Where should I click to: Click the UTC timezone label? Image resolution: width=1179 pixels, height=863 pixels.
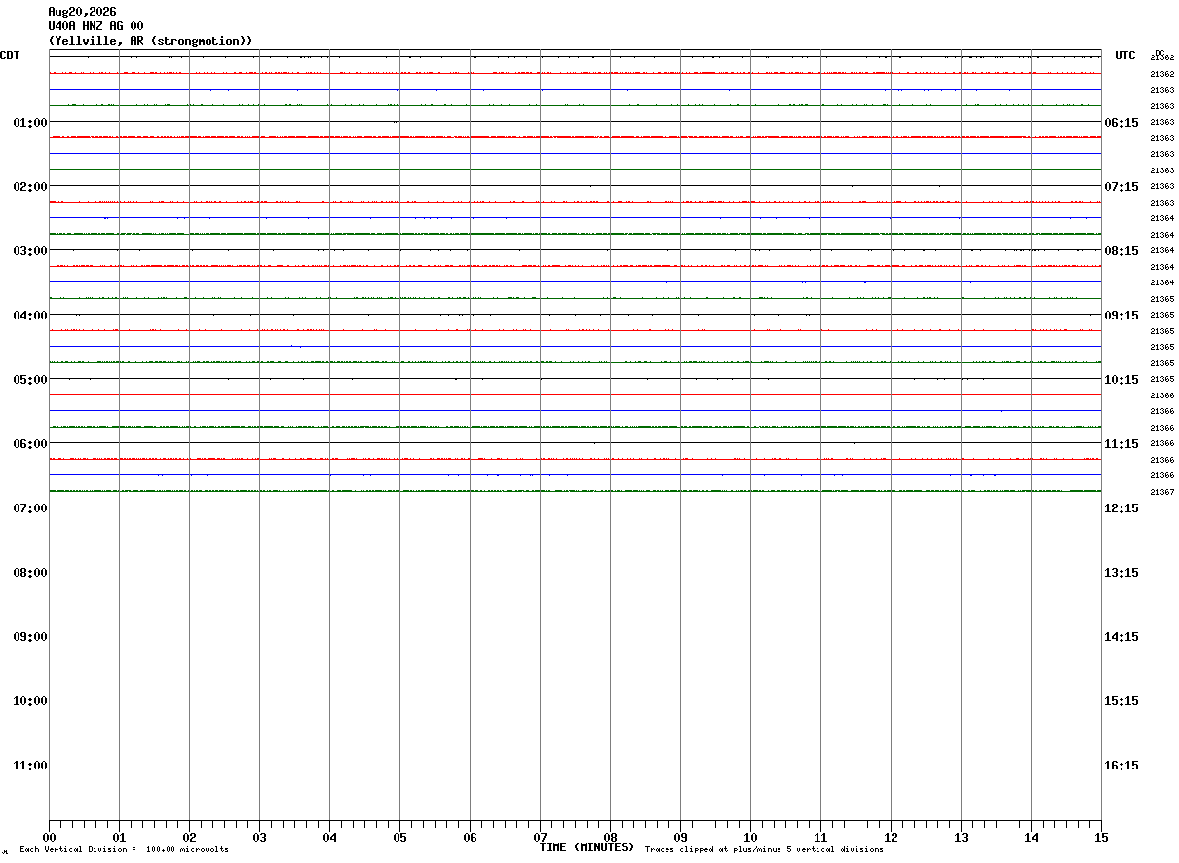(1125, 56)
